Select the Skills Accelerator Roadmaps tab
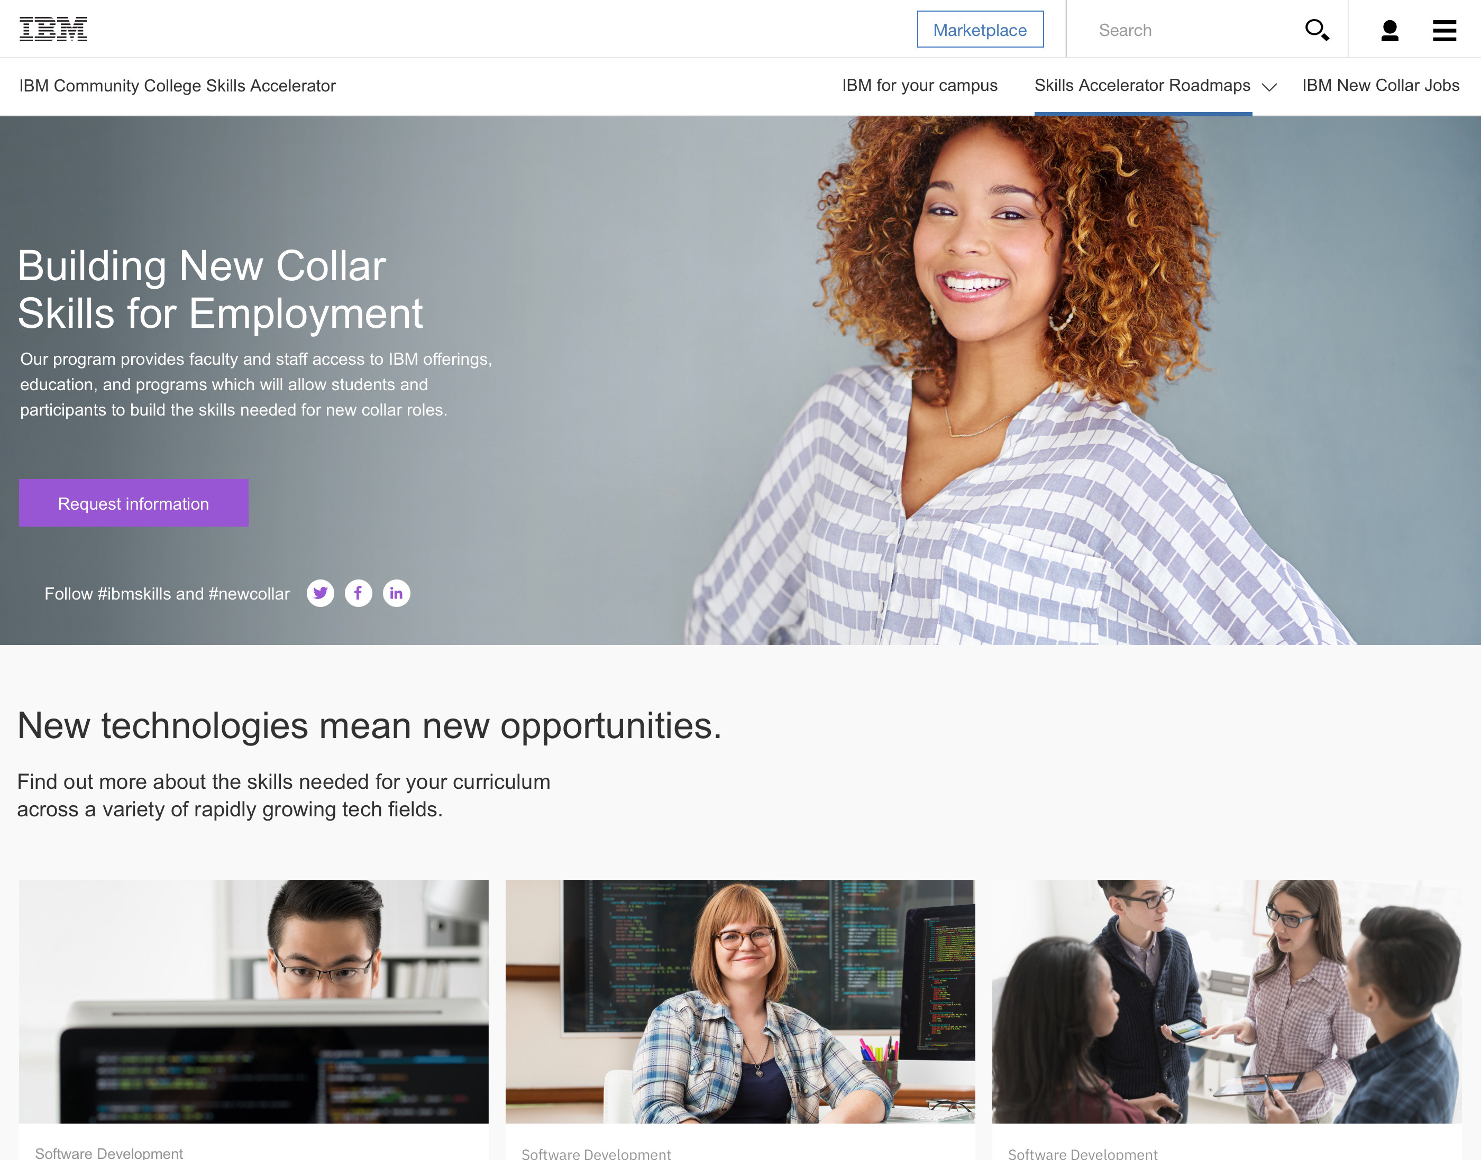Viewport: 1481px width, 1160px height. 1142,86
